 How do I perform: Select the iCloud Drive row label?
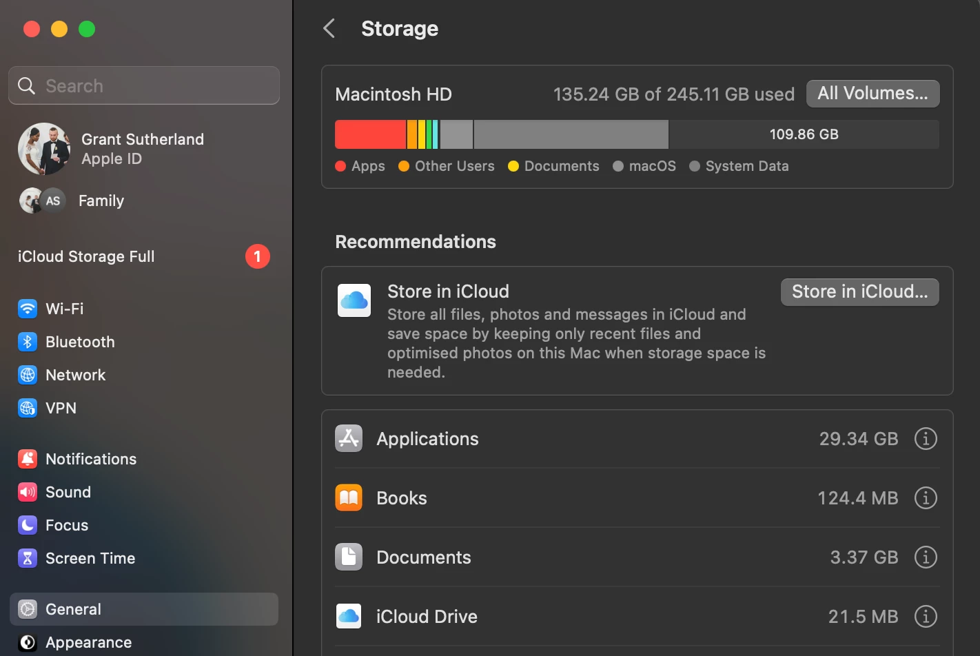[x=427, y=617]
